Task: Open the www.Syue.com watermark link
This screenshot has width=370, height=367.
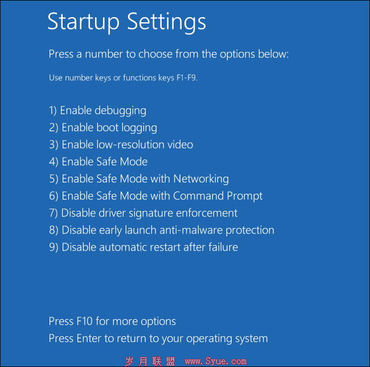Action: tap(216, 361)
